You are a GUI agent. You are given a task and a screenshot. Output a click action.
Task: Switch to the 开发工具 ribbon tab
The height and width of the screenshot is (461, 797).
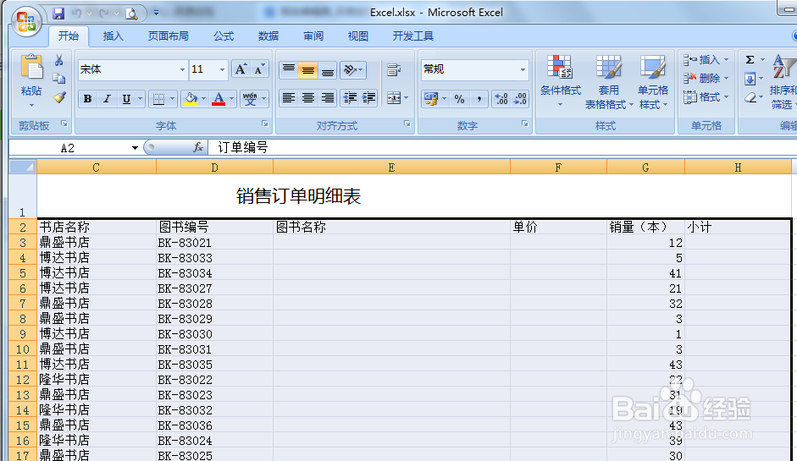tap(413, 36)
